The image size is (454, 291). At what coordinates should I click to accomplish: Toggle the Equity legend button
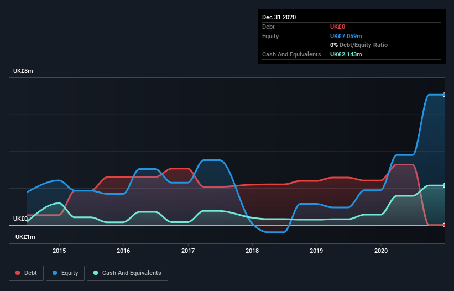coord(65,273)
